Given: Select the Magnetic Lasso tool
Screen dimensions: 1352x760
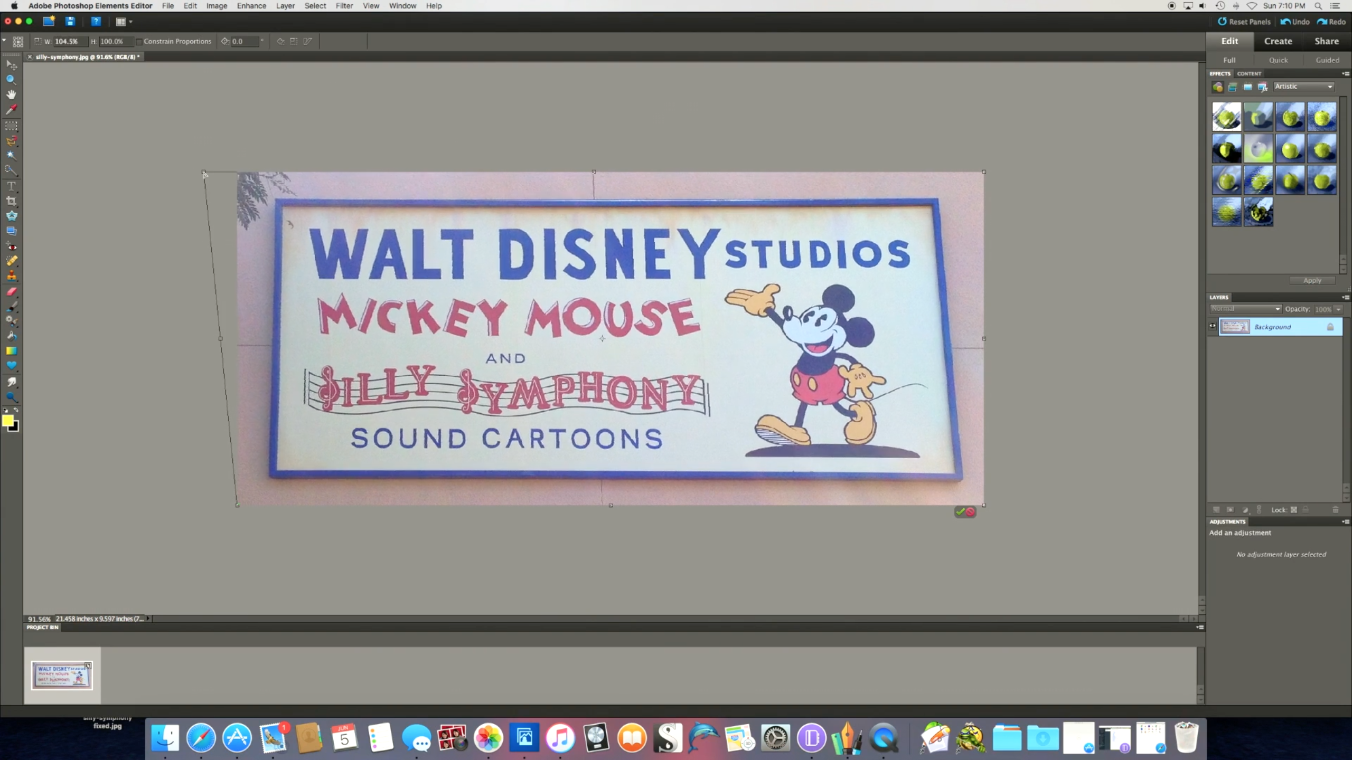Looking at the screenshot, I should tap(11, 141).
